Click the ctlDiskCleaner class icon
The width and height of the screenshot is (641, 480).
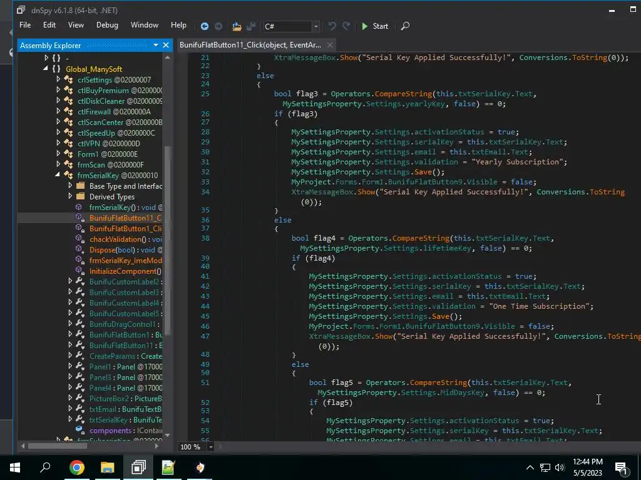tap(69, 101)
